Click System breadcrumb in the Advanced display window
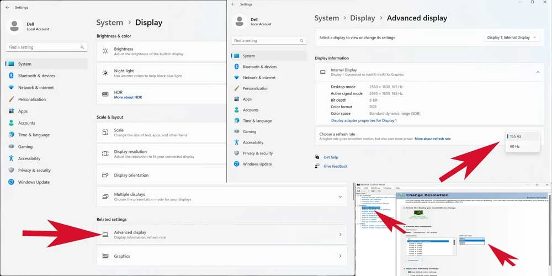Viewport: 552px width, 276px height. click(x=327, y=18)
